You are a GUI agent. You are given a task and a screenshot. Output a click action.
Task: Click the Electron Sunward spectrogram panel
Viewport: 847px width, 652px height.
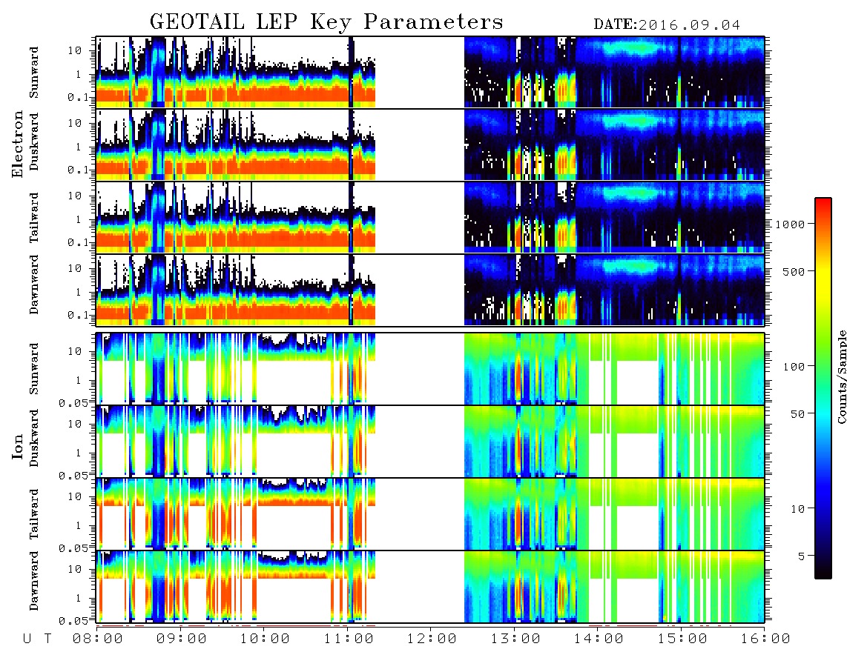tap(430, 73)
